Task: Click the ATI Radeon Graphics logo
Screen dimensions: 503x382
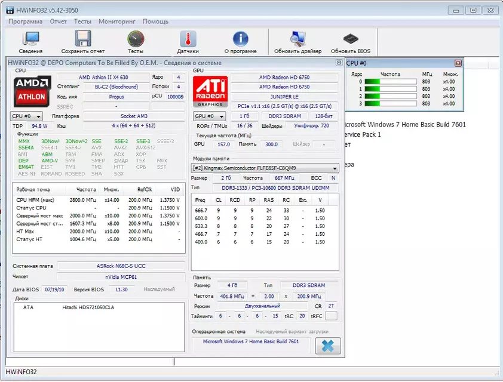Action: [210, 91]
